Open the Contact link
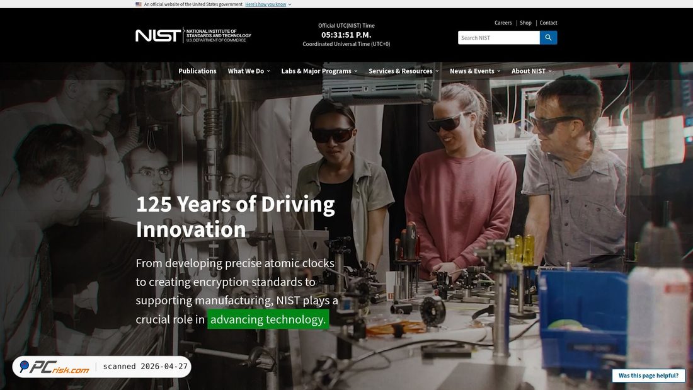 click(x=548, y=23)
